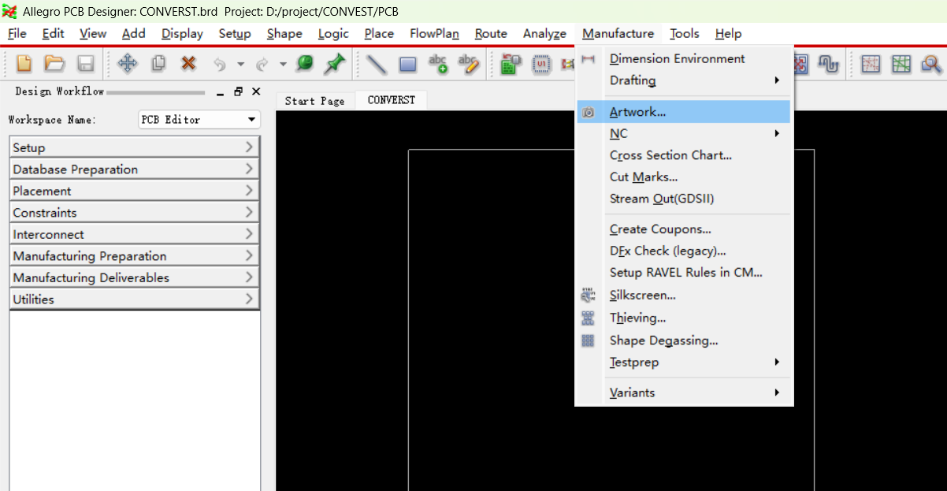
Task: Click the Redo arrow icon
Action: click(x=262, y=65)
